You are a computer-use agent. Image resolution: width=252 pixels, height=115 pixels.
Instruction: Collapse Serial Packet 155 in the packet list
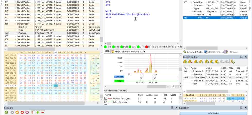pos(15,24)
